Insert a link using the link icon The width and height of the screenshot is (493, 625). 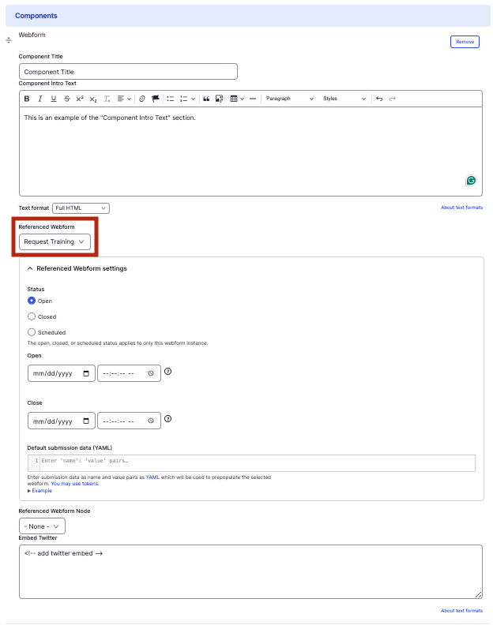[x=142, y=99]
